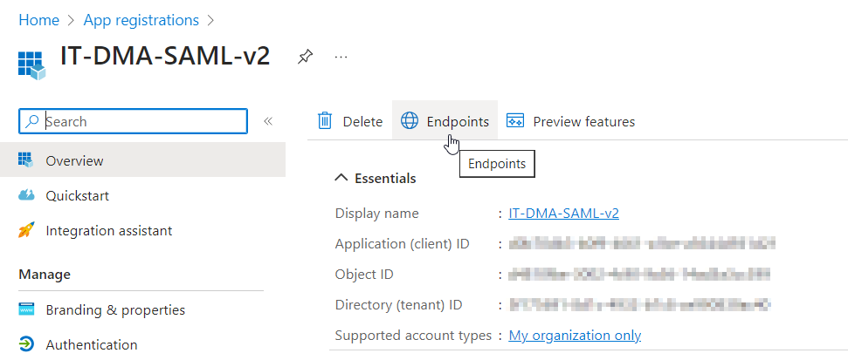The width and height of the screenshot is (848, 360).
Task: Click the Delete trash can icon
Action: coord(325,121)
